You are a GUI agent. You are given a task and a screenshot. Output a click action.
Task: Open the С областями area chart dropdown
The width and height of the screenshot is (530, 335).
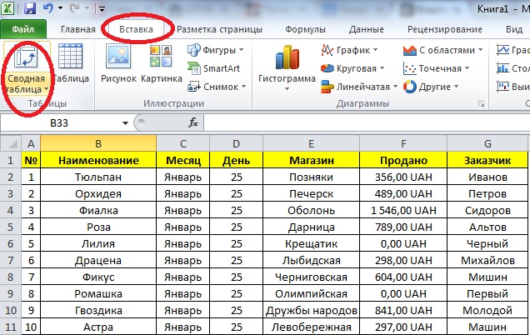click(x=442, y=50)
